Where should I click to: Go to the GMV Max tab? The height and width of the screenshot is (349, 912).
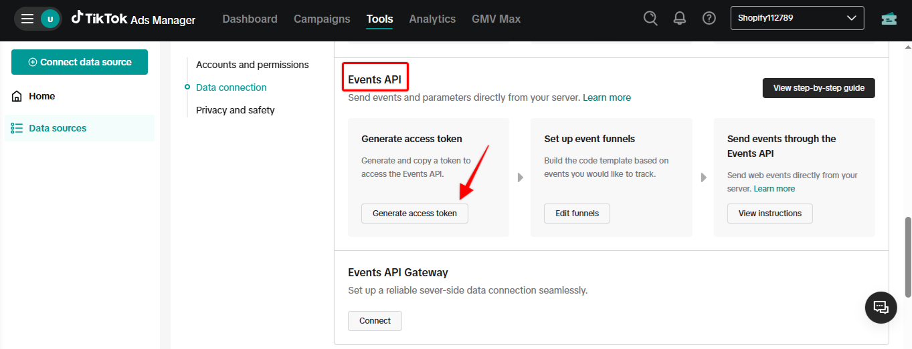click(x=496, y=19)
